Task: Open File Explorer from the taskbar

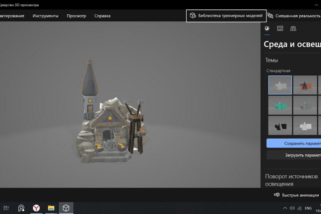Action: pos(51,208)
